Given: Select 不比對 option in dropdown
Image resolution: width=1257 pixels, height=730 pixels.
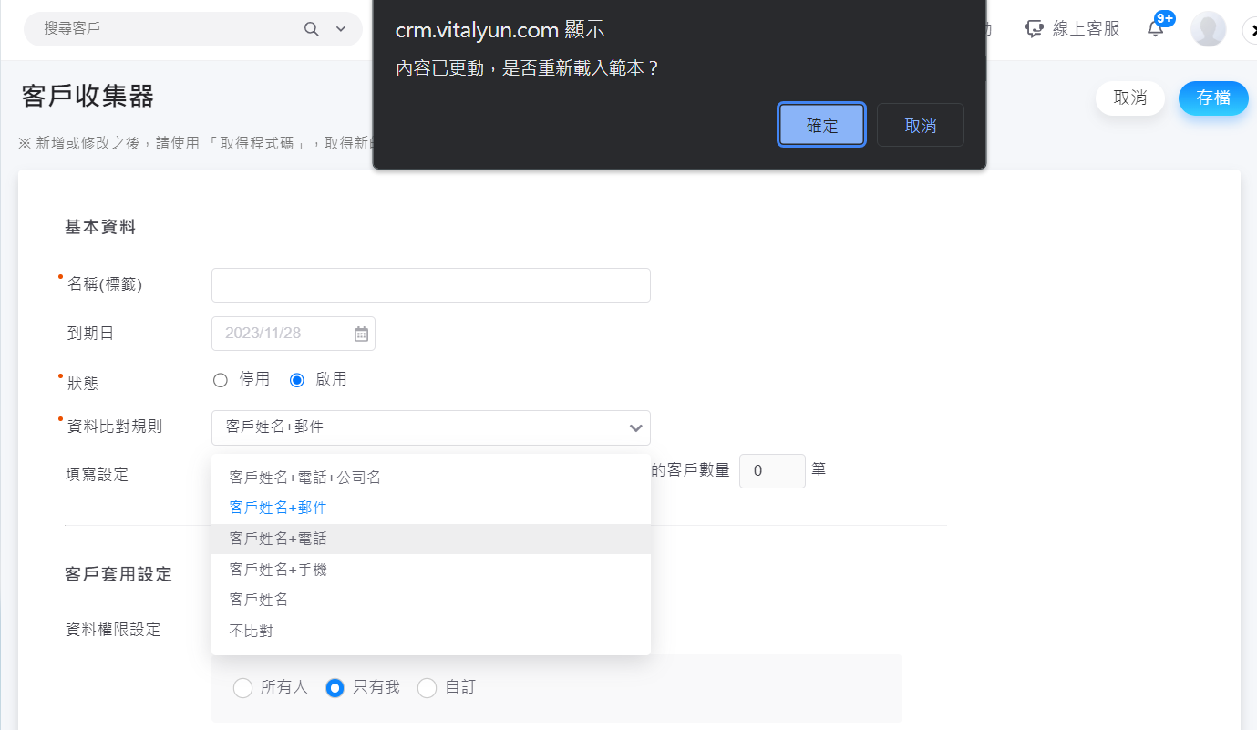Looking at the screenshot, I should (x=252, y=631).
